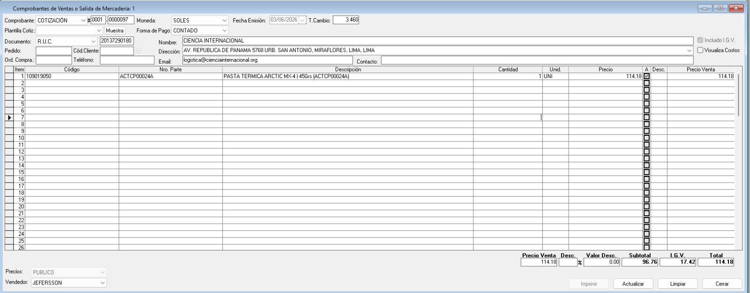This screenshot has height=293, width=750.
Task: Click the series number field 0001
Action: tap(98, 20)
